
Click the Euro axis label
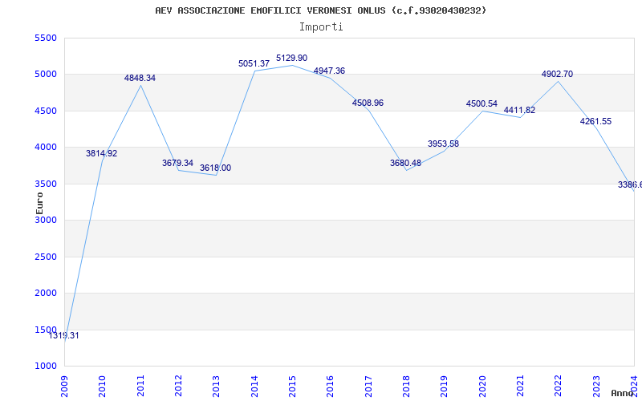coord(39,203)
